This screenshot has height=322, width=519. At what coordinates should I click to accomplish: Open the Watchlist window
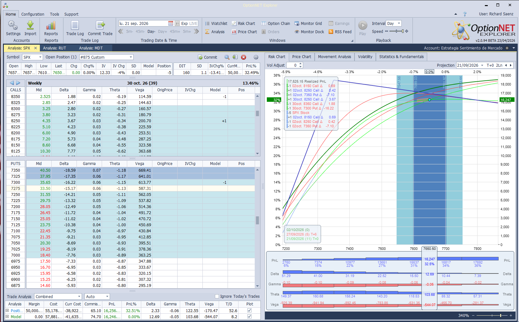(216, 23)
